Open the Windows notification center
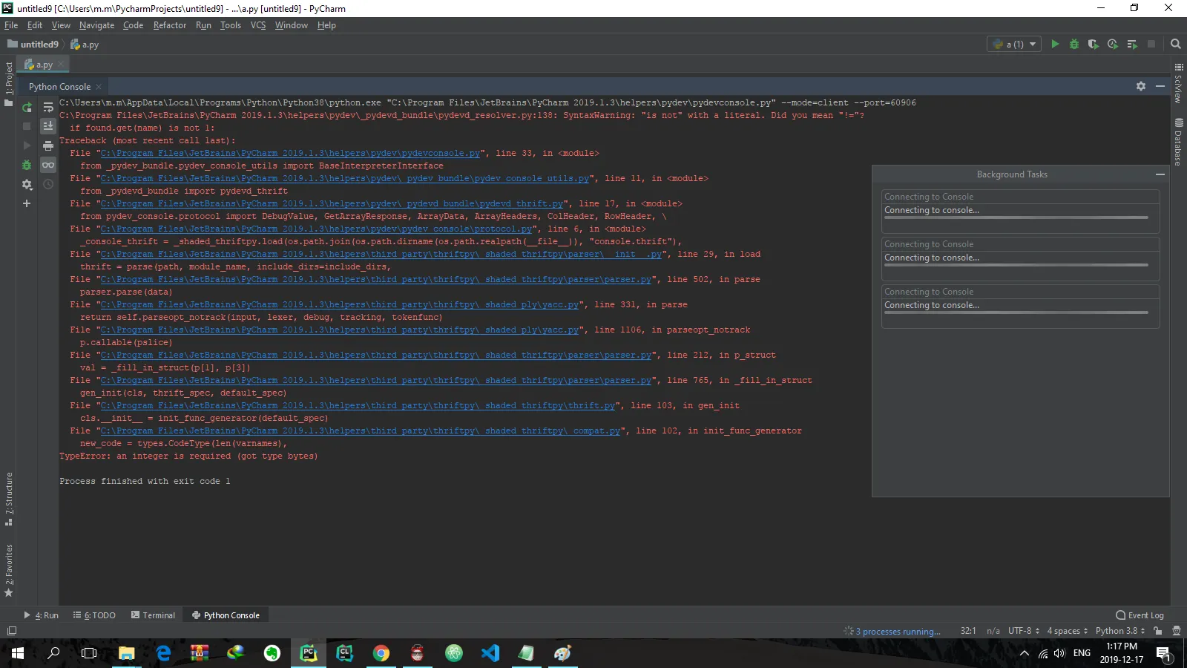The height and width of the screenshot is (668, 1187). (x=1163, y=654)
